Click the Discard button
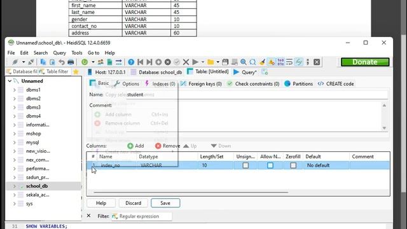This screenshot has height=229, width=407. [134, 203]
